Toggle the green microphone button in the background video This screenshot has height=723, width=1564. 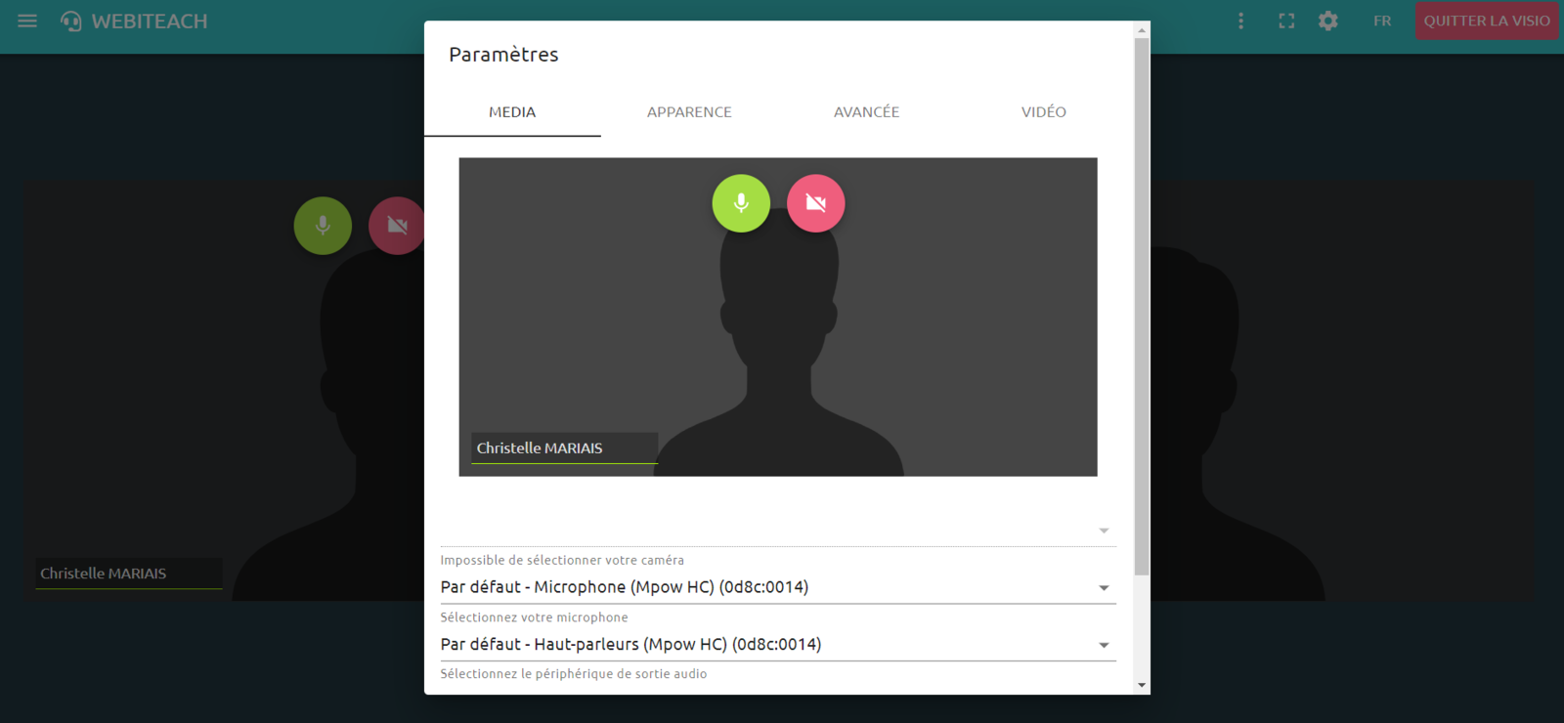point(323,226)
